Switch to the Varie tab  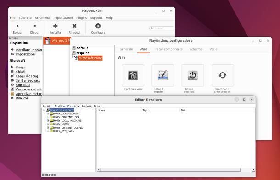[x=213, y=49]
